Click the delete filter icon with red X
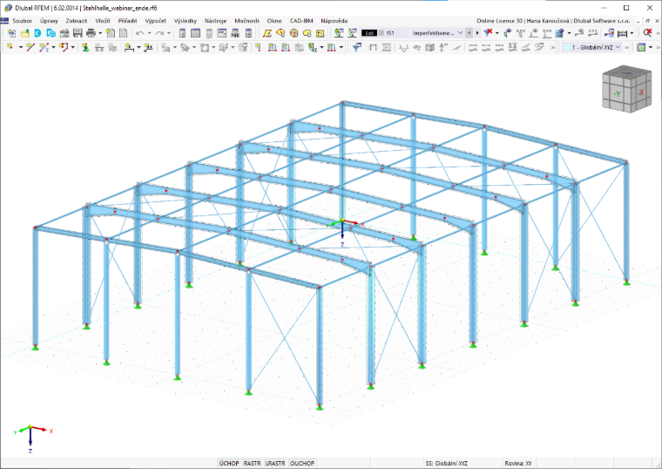Image resolution: width=662 pixels, height=469 pixels. pos(488,33)
